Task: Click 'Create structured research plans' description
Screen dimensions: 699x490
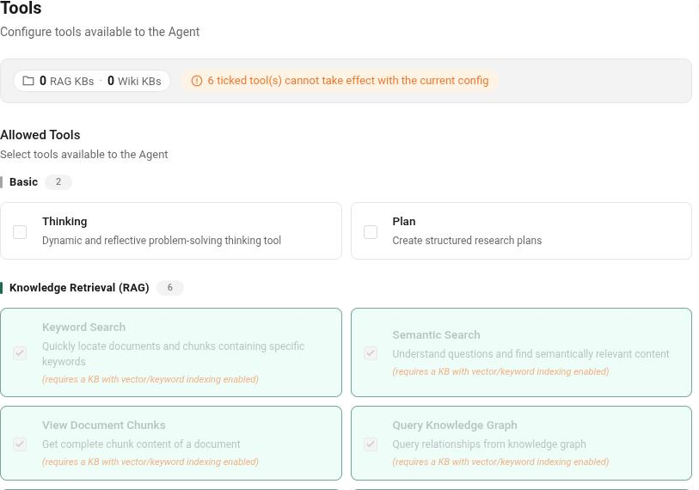Action: 467,241
